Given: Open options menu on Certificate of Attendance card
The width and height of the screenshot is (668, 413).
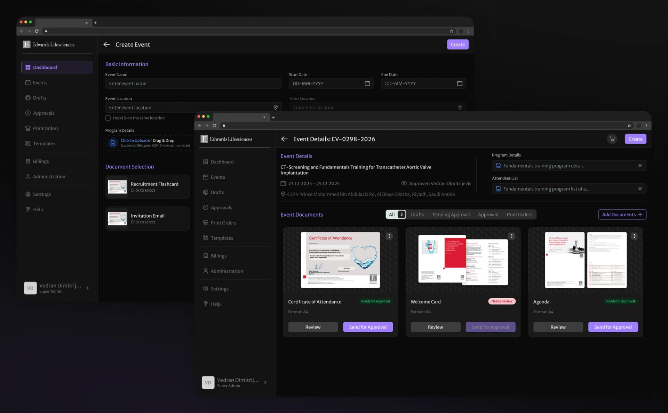Looking at the screenshot, I should [389, 236].
